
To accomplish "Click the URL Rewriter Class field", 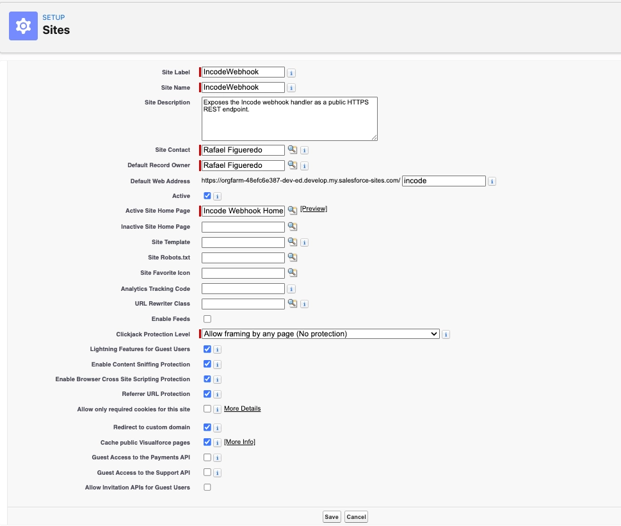I will [x=243, y=304].
